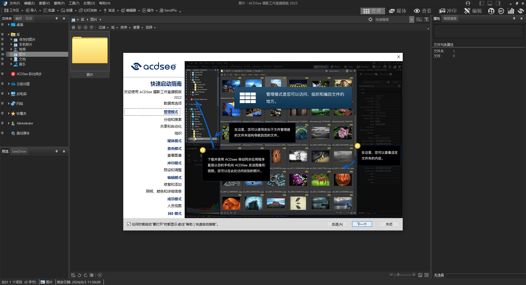Click 关闭 button in guide dialog
The image size is (526, 285).
click(x=389, y=224)
